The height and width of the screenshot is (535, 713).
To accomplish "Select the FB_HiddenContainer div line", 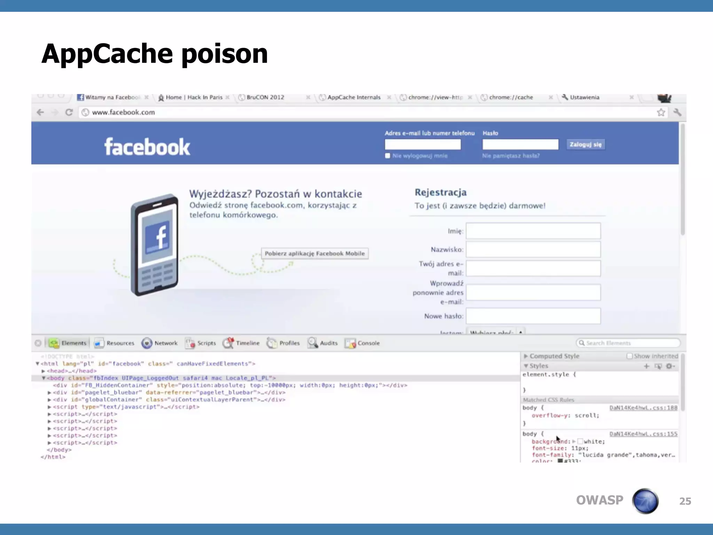I will click(x=230, y=385).
